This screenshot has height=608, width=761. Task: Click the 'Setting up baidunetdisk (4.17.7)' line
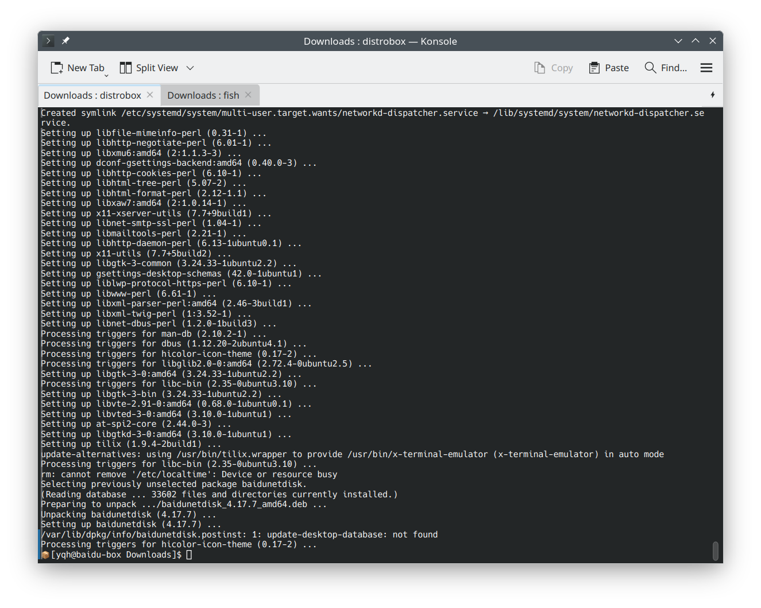click(x=131, y=524)
